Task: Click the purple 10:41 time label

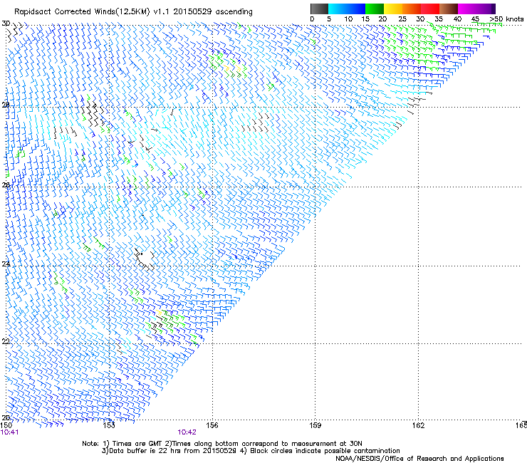Action: pyautogui.click(x=10, y=432)
